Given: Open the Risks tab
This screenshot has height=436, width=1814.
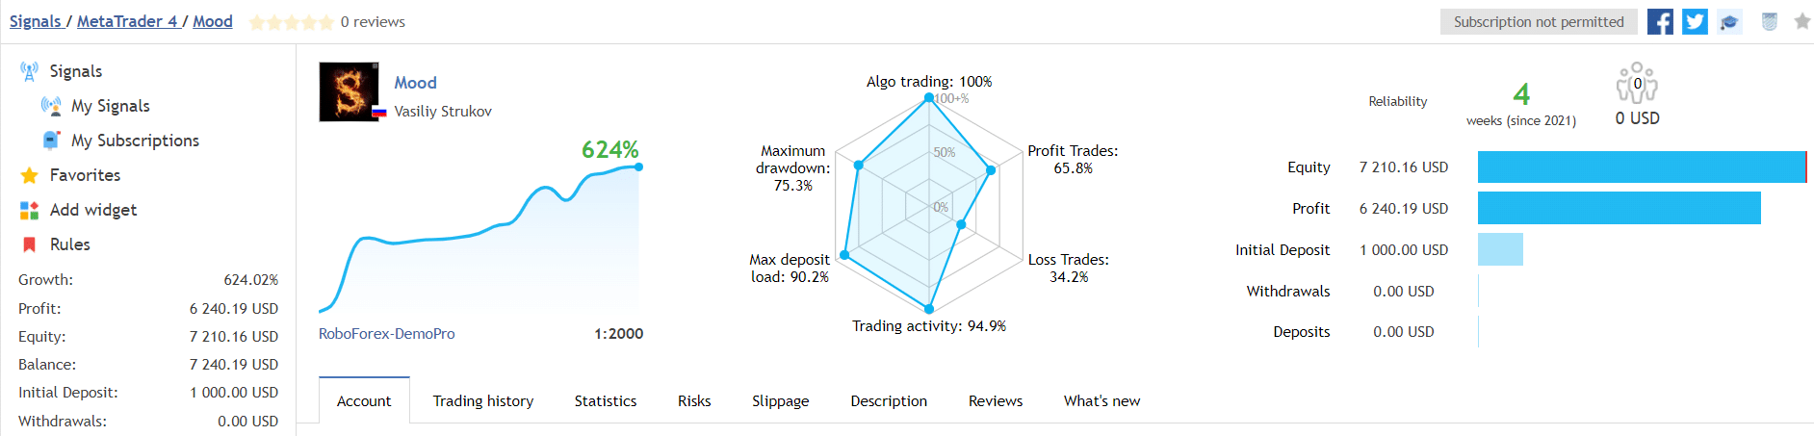Looking at the screenshot, I should pyautogui.click(x=694, y=400).
